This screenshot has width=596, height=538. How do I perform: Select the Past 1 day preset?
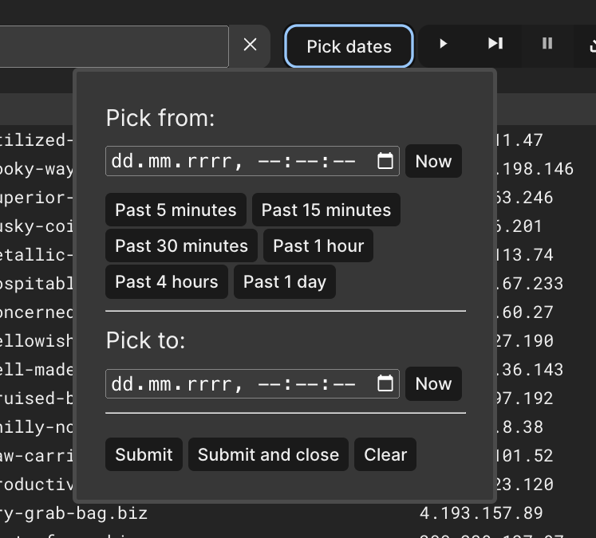click(x=285, y=282)
